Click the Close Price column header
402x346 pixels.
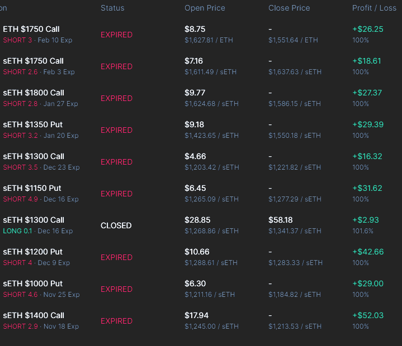[x=289, y=8]
